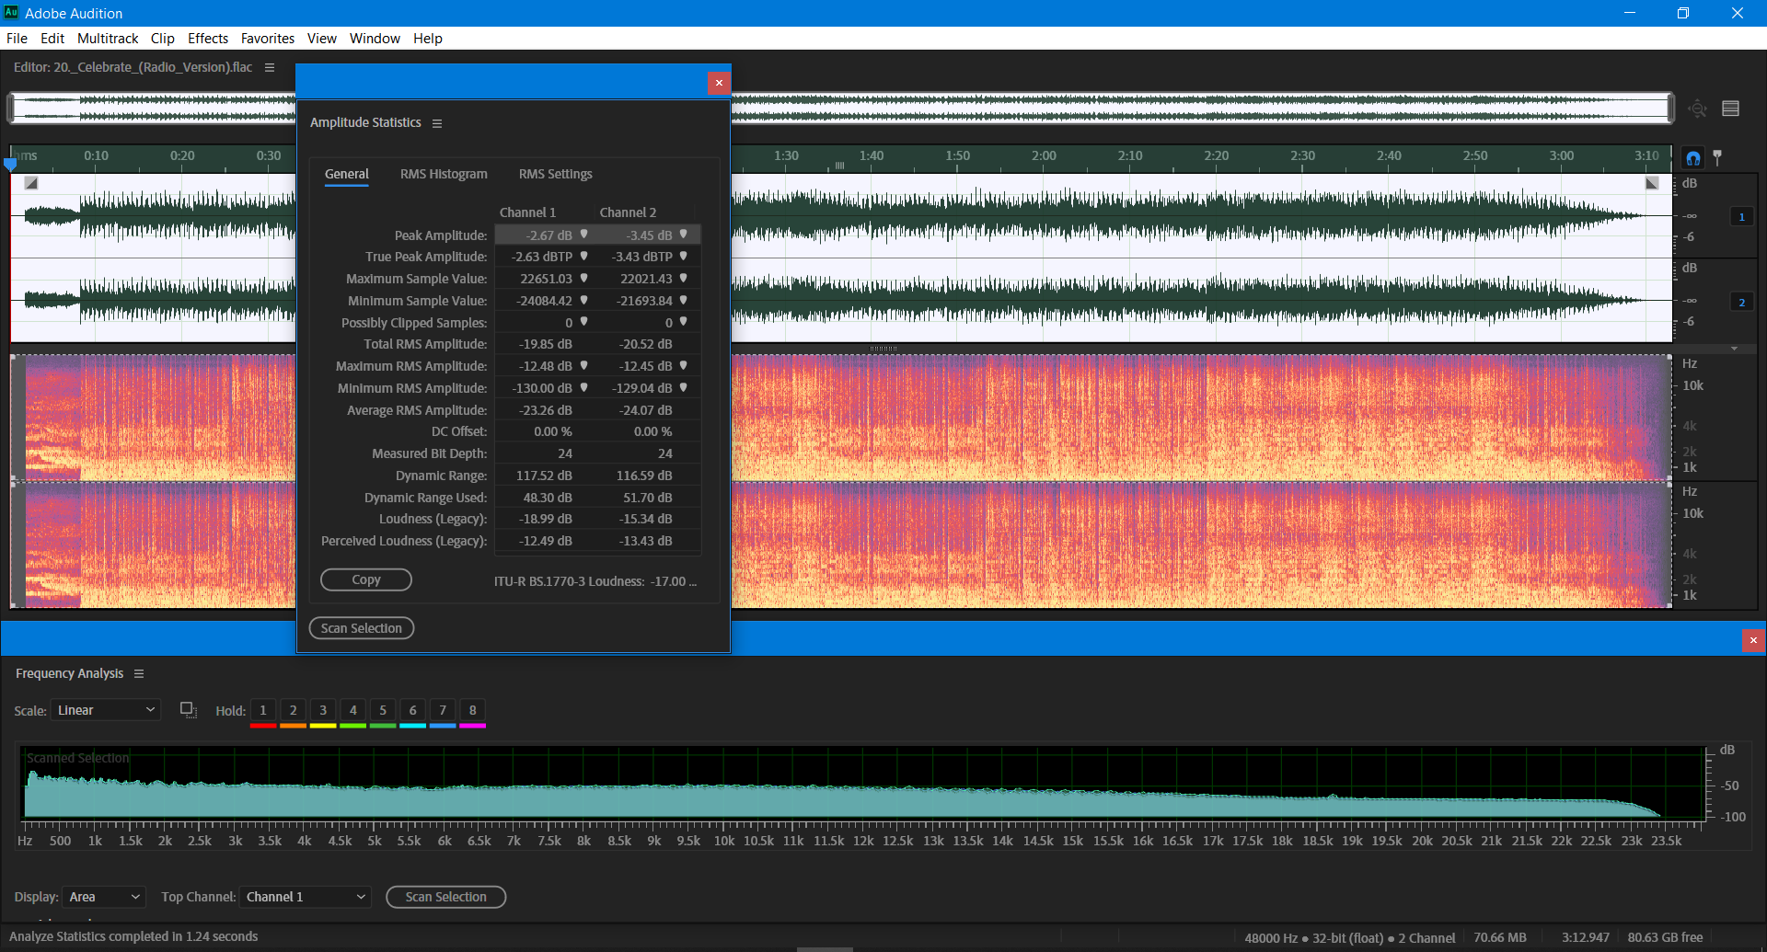Click the blue playhead marker on the timeline
The height and width of the screenshot is (952, 1767).
click(10, 163)
